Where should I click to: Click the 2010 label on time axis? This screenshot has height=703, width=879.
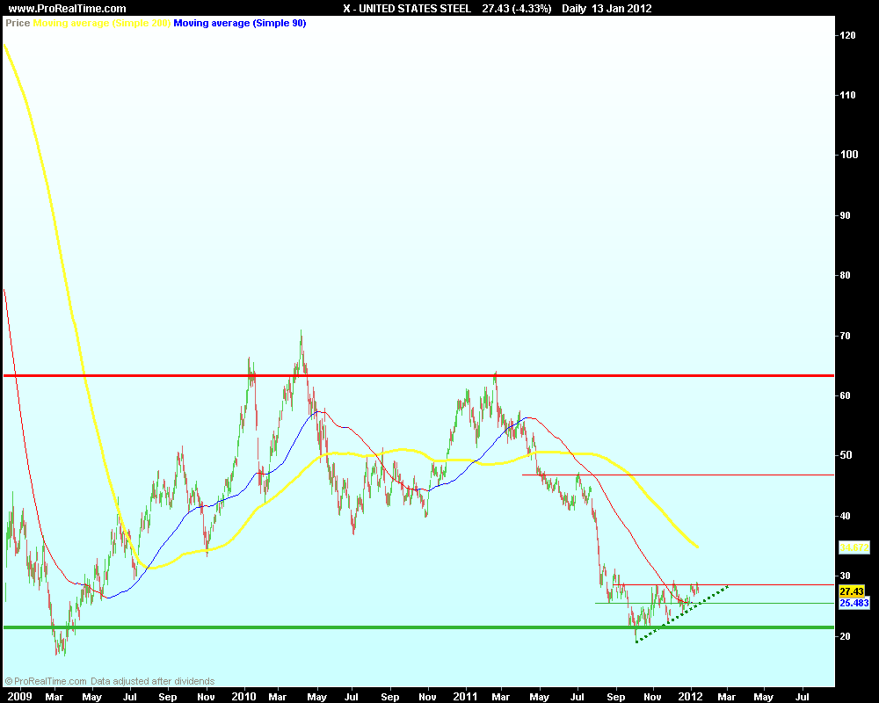[x=243, y=696]
